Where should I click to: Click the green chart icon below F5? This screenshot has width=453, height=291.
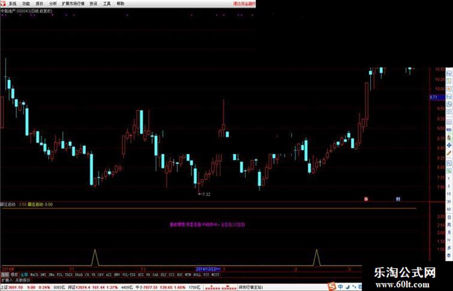pos(449,171)
